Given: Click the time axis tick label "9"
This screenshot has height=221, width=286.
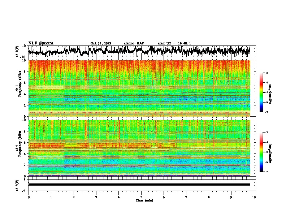Looking at the screenshot, I should [231, 197].
